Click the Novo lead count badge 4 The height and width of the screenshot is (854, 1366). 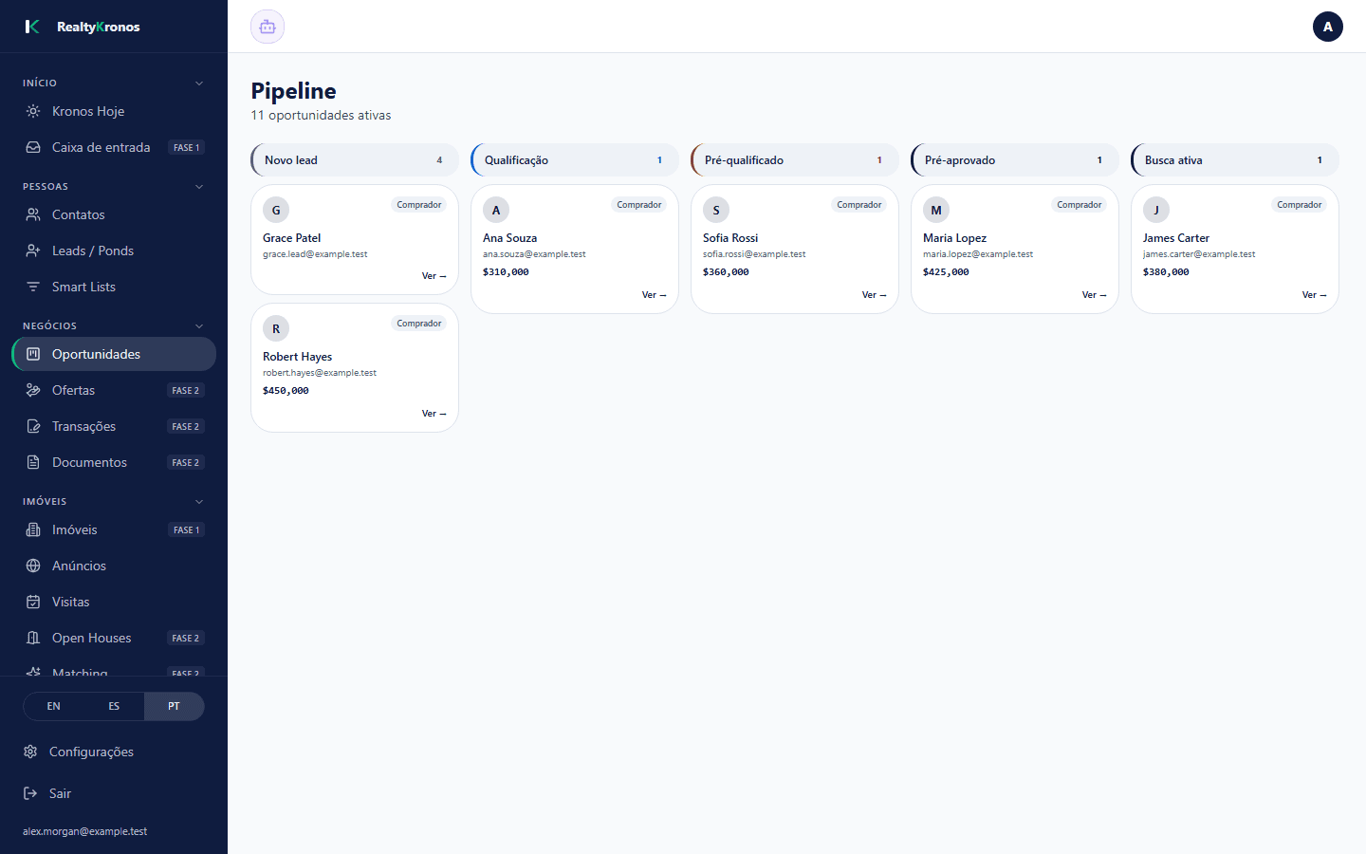point(439,160)
